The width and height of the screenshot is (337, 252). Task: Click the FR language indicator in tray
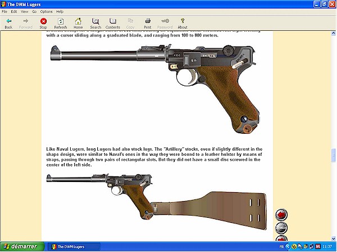(x=281, y=247)
